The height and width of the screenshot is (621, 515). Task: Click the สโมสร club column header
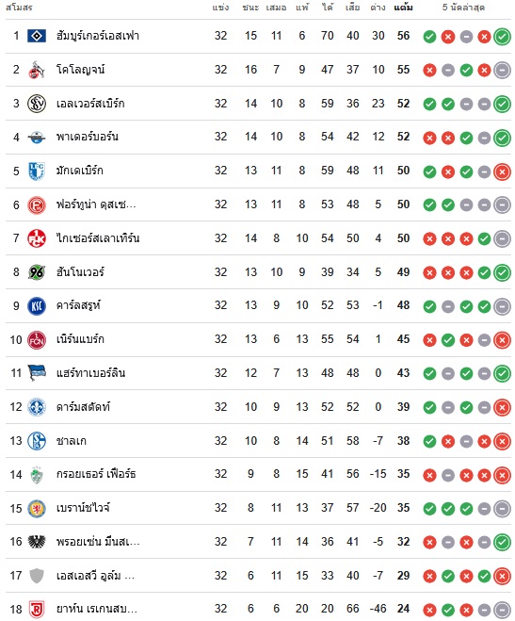19,8
